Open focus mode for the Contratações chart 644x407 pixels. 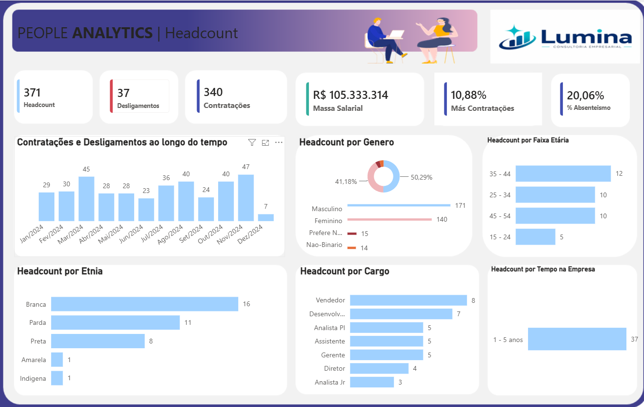click(x=265, y=142)
